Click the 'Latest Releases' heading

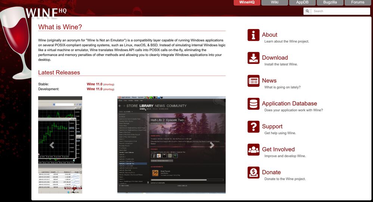click(59, 72)
